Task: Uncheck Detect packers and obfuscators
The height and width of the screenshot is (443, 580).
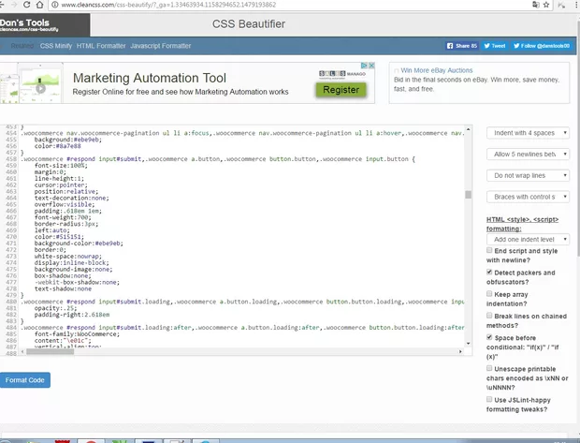Action: click(489, 273)
